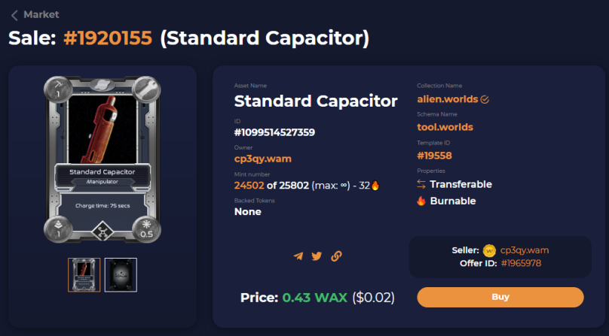The height and width of the screenshot is (336, 609).
Task: Open offer ID #1965978
Action: point(522,264)
